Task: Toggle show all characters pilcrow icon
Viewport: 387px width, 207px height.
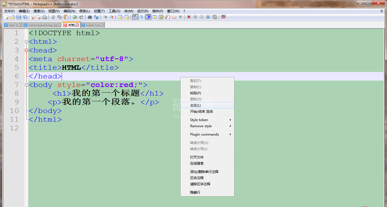Action: coord(141,17)
